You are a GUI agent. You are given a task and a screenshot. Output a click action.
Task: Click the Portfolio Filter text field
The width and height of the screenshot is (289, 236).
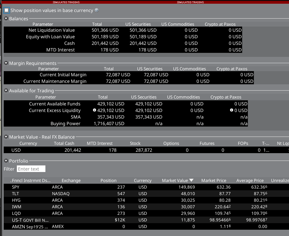point(31,169)
